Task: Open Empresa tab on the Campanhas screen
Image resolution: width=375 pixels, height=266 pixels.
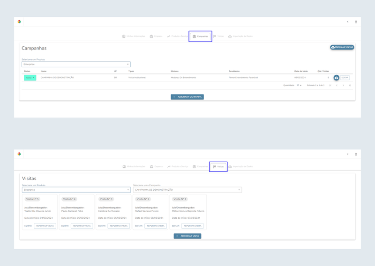Action: click(x=156, y=36)
